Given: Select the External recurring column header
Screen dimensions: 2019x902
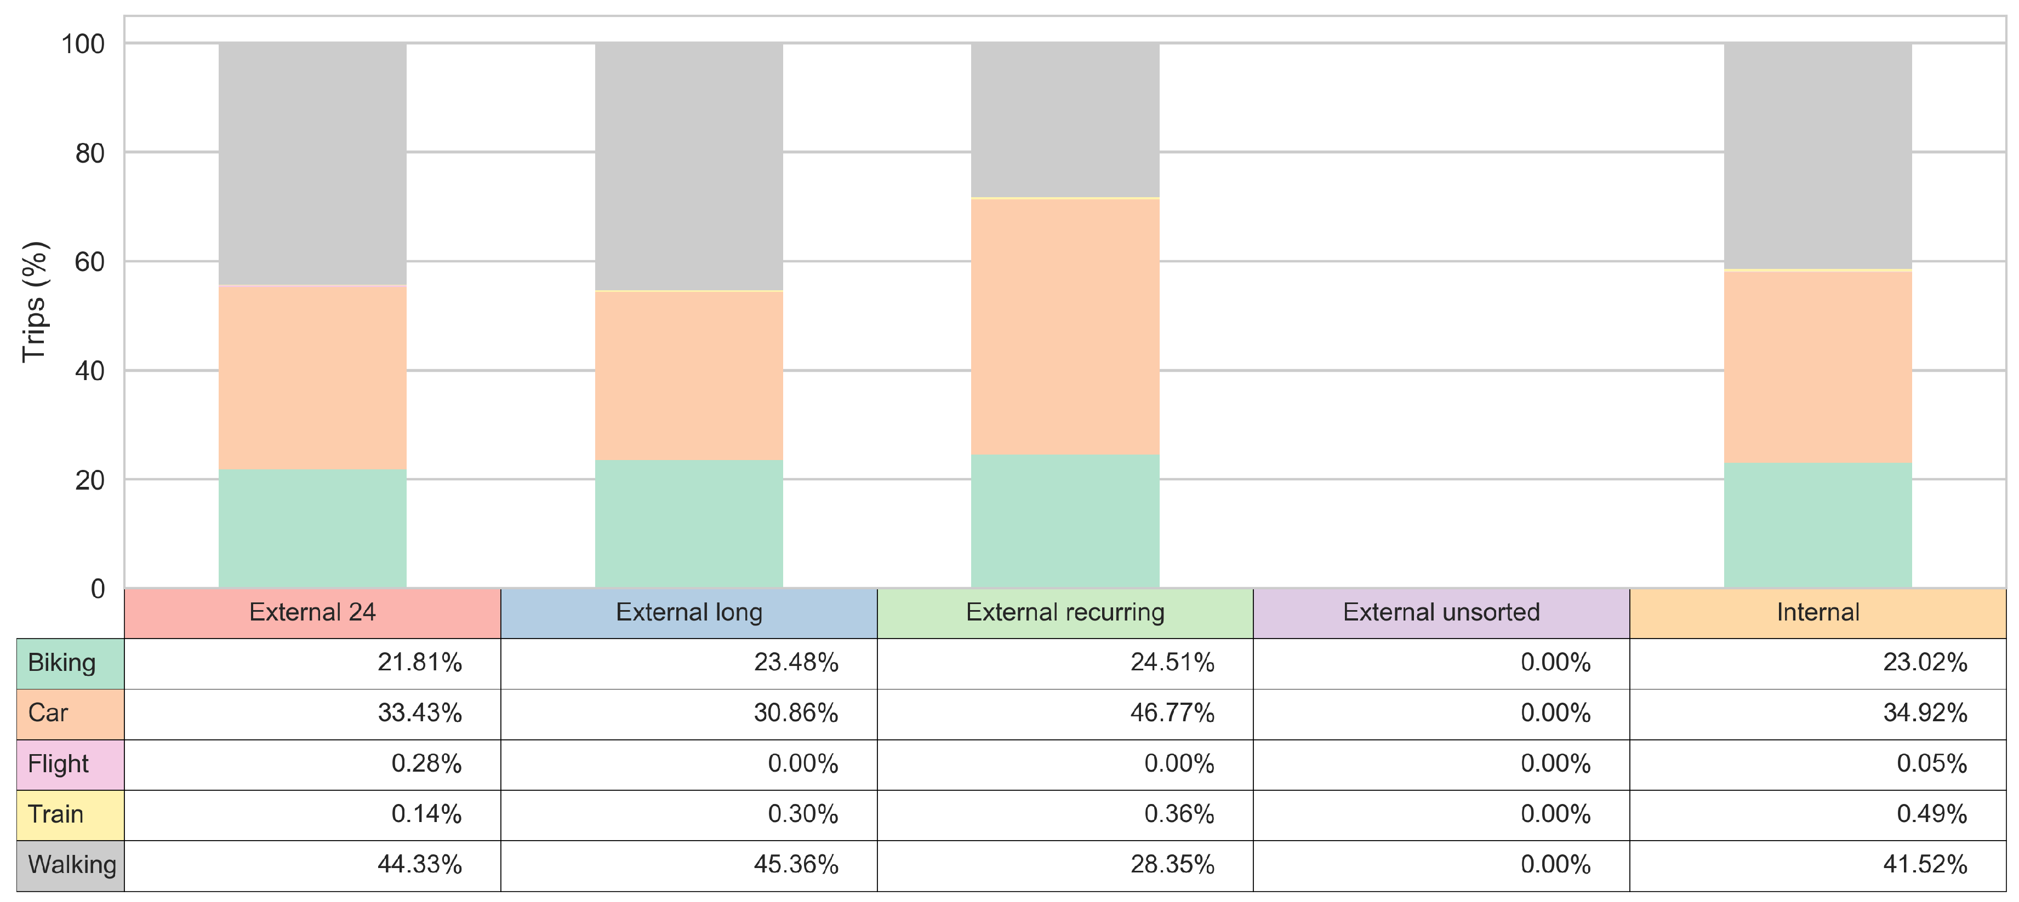Looking at the screenshot, I should (x=1064, y=612).
